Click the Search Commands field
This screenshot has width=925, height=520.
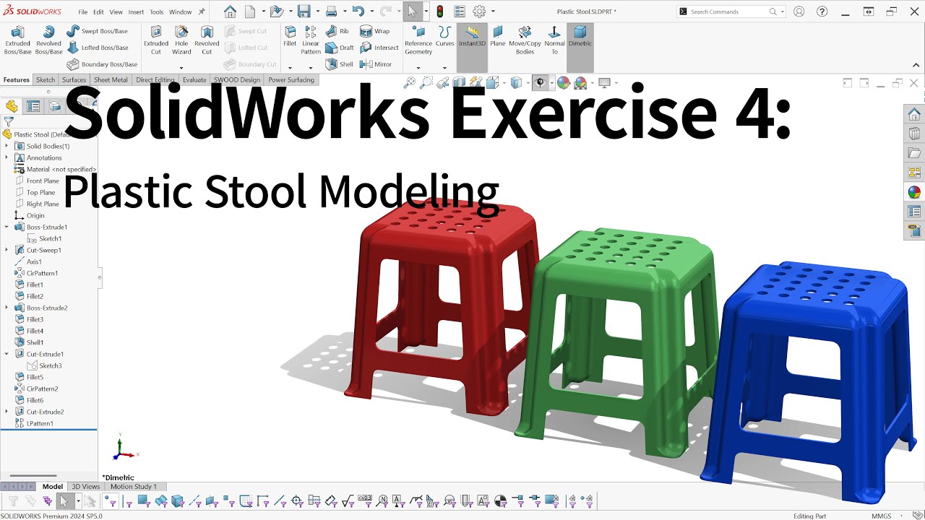[731, 12]
